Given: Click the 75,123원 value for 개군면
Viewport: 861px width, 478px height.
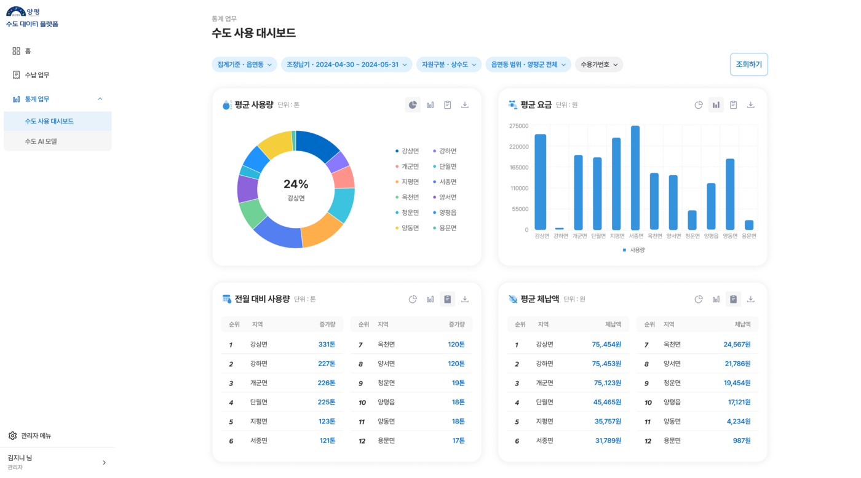Looking at the screenshot, I should [607, 383].
